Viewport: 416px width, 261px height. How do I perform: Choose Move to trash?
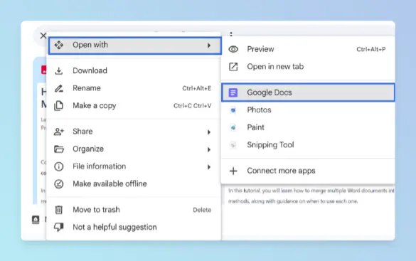[x=134, y=210]
